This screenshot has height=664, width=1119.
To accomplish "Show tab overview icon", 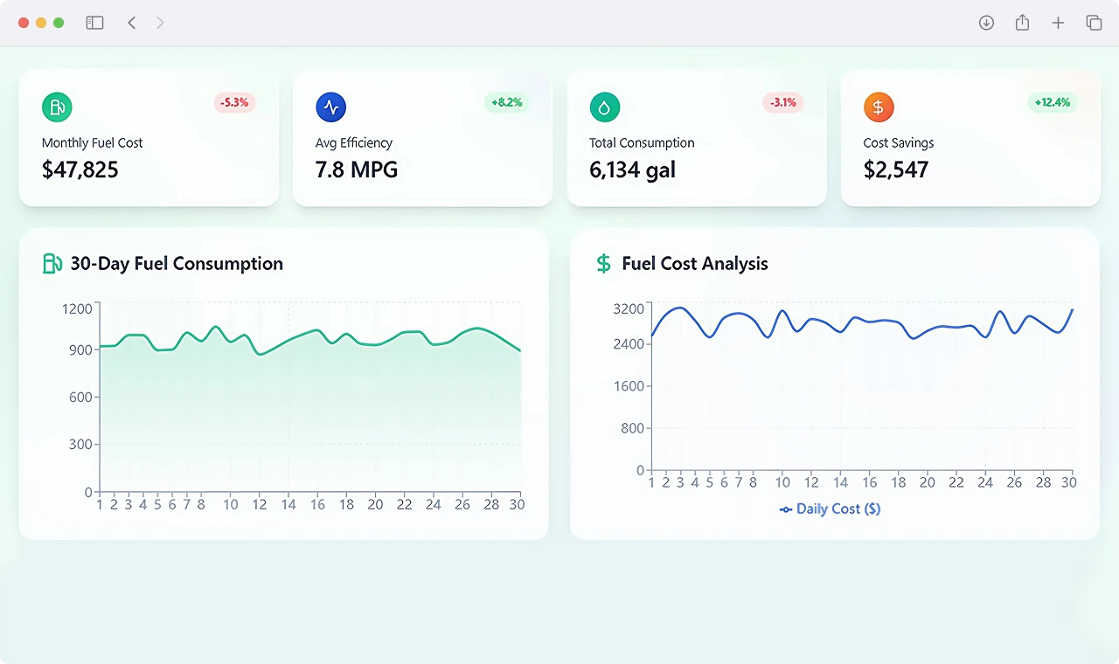I will click(x=1094, y=23).
